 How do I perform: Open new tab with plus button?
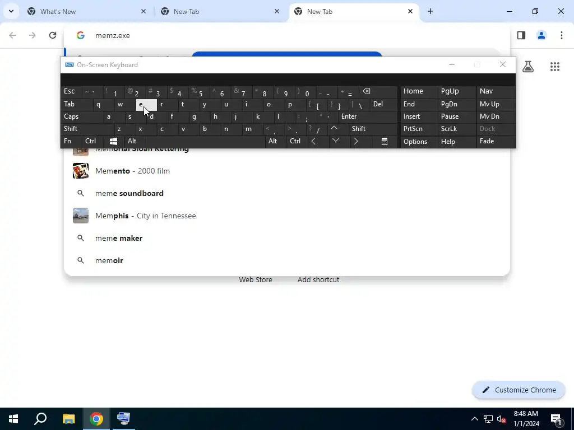[430, 11]
